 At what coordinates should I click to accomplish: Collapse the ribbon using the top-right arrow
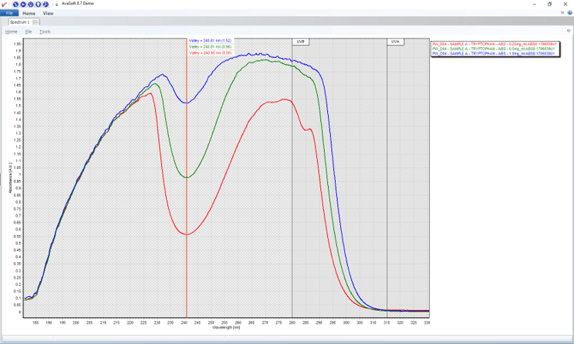click(x=562, y=13)
